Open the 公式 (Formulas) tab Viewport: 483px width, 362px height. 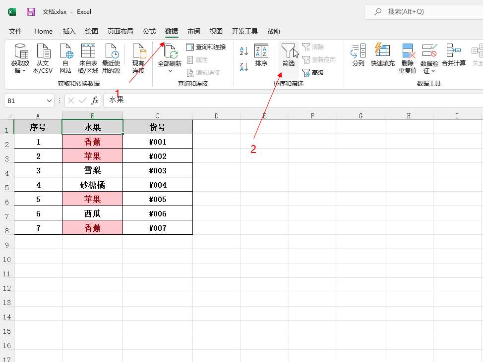click(x=149, y=31)
